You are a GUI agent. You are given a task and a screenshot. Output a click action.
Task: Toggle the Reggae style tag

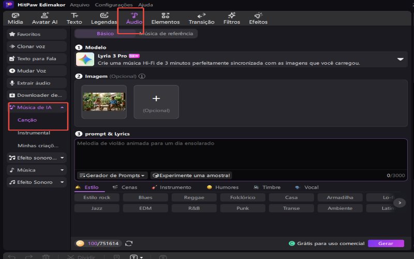tap(194, 197)
